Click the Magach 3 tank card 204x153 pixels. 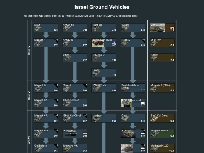(46, 88)
